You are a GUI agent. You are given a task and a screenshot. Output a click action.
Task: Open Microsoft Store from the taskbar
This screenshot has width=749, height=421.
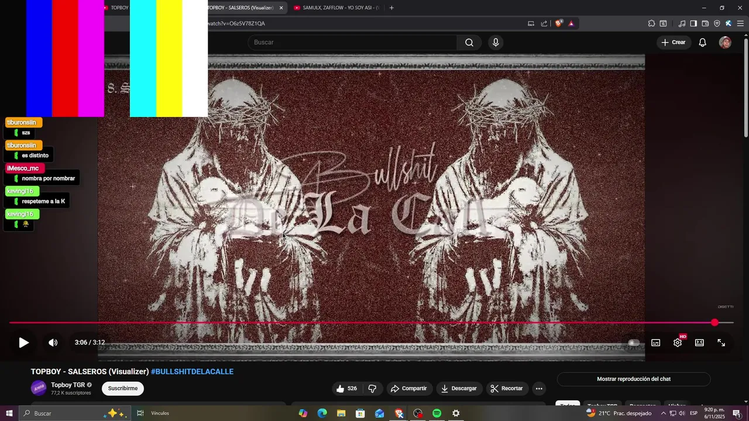click(x=360, y=413)
